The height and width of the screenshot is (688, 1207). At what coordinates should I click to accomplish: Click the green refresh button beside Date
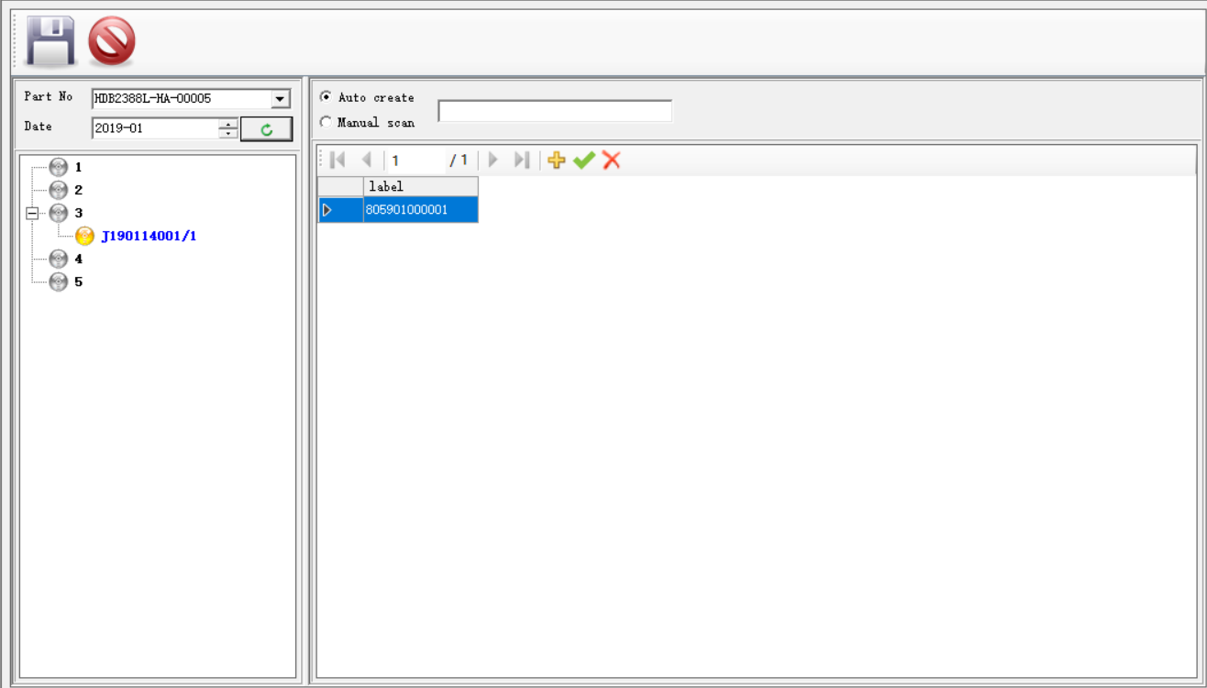coord(266,129)
